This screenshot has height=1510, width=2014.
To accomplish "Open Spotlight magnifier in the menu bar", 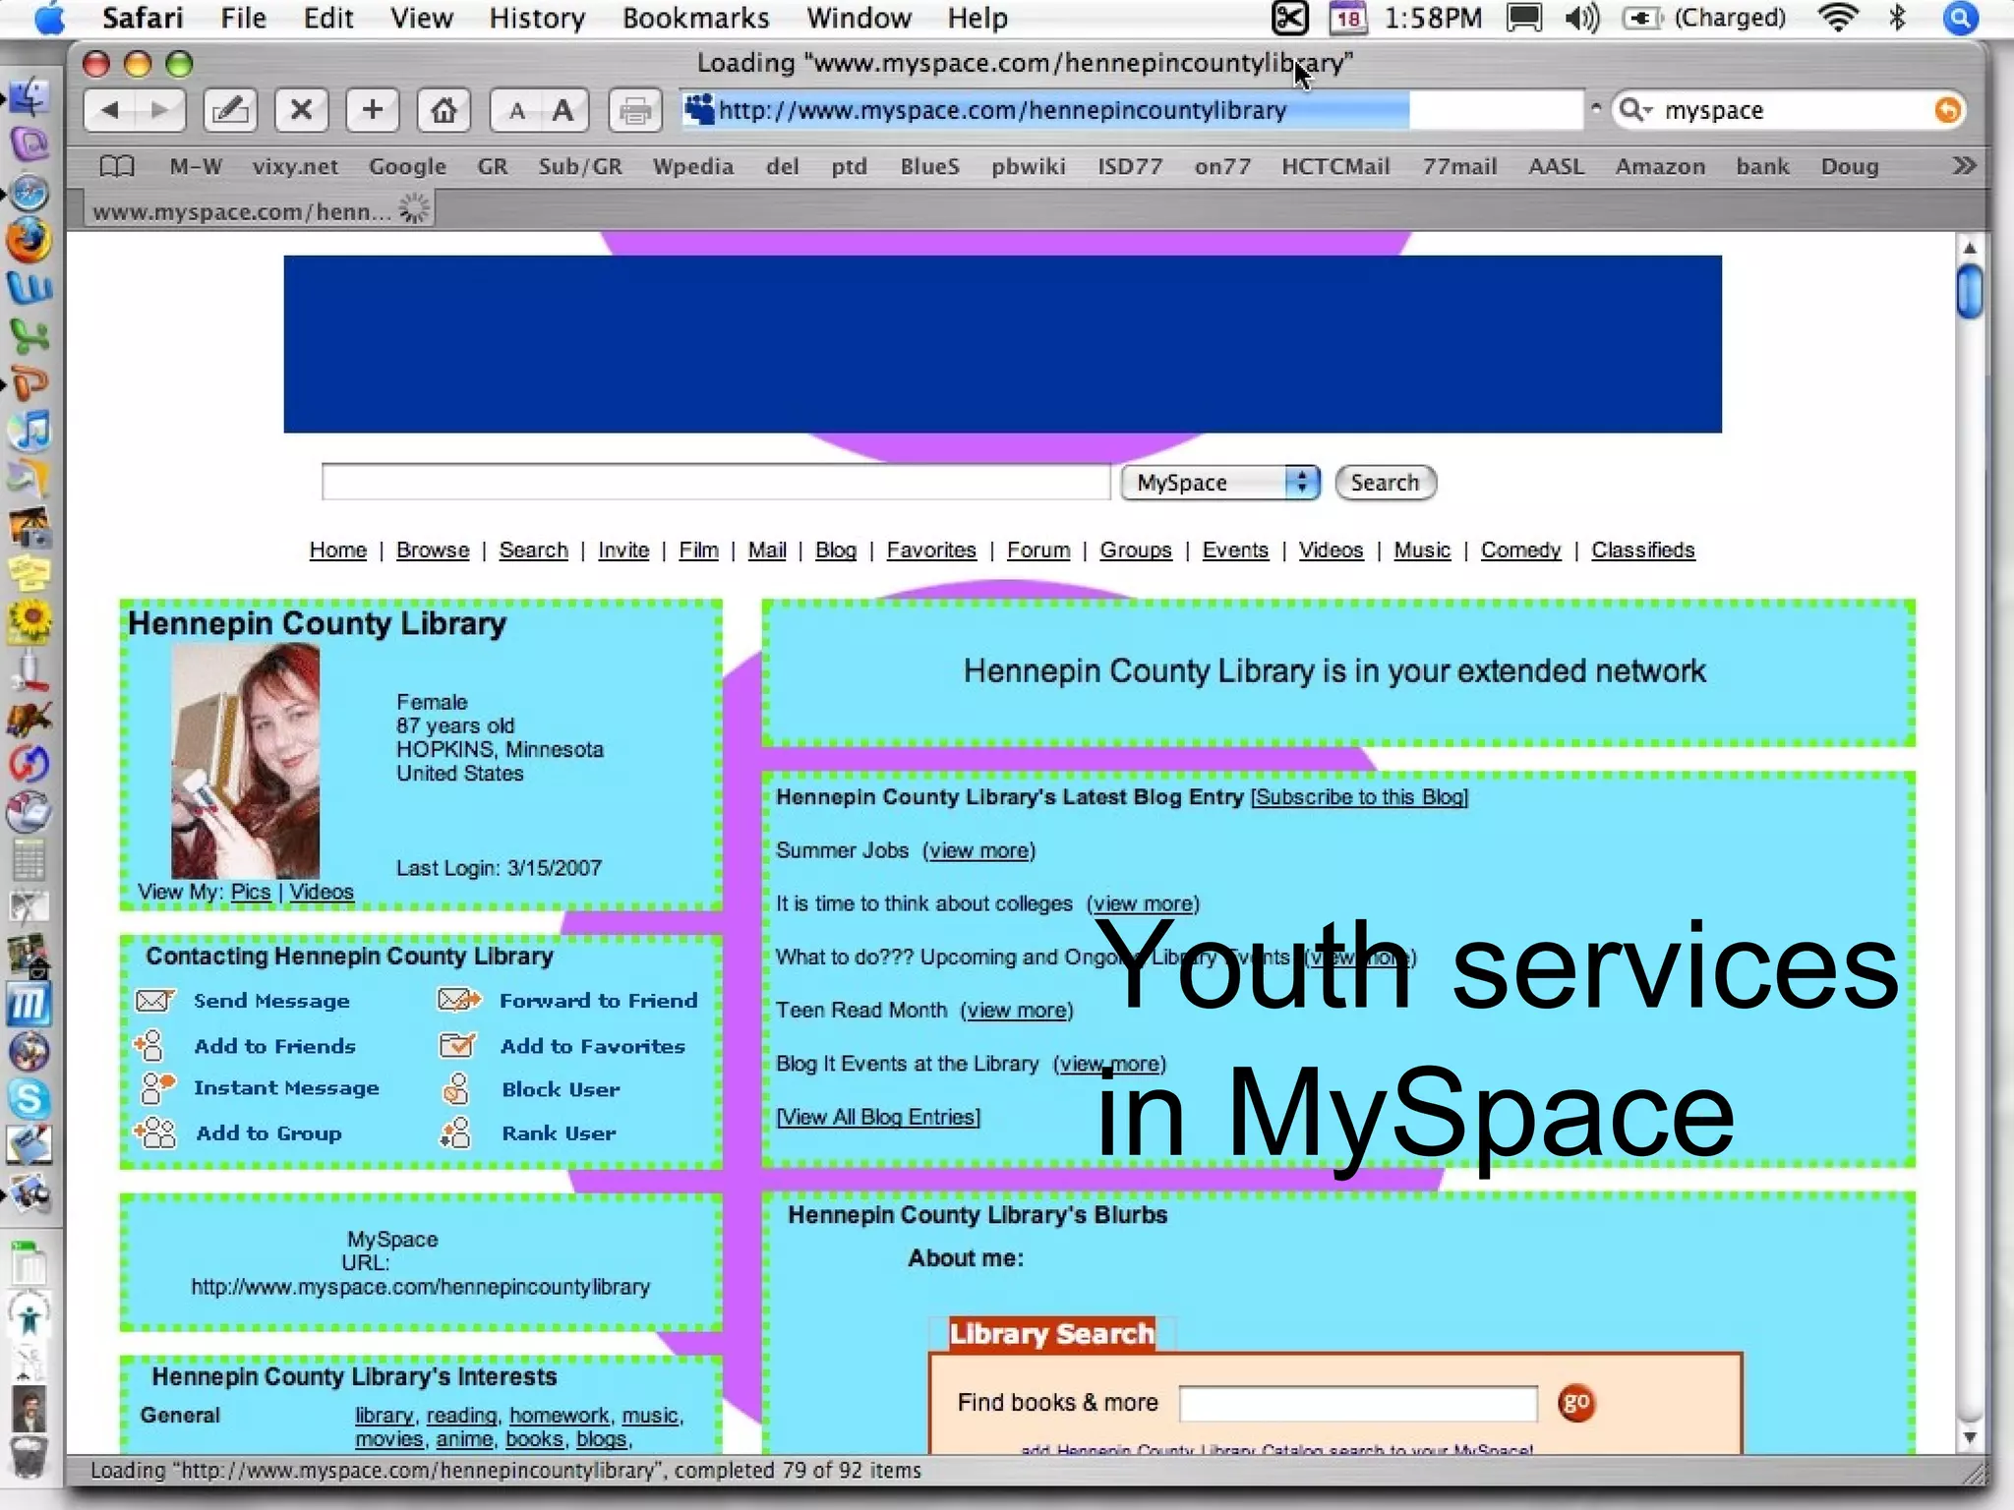I will [1961, 18].
